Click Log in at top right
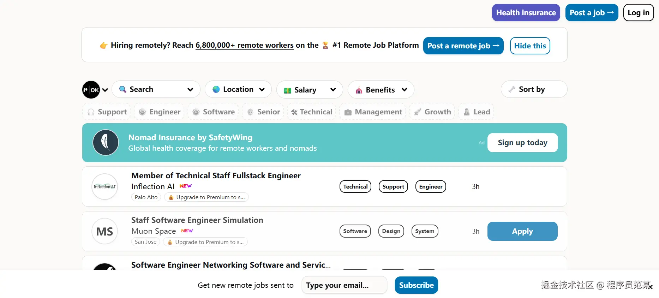 pyautogui.click(x=638, y=13)
